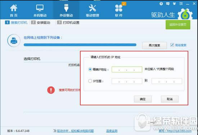Click the round printer icon
Screen dimensions: 198x135
pyautogui.click(x=14, y=40)
